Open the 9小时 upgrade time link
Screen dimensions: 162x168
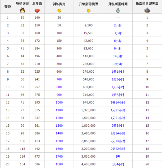point(118,49)
